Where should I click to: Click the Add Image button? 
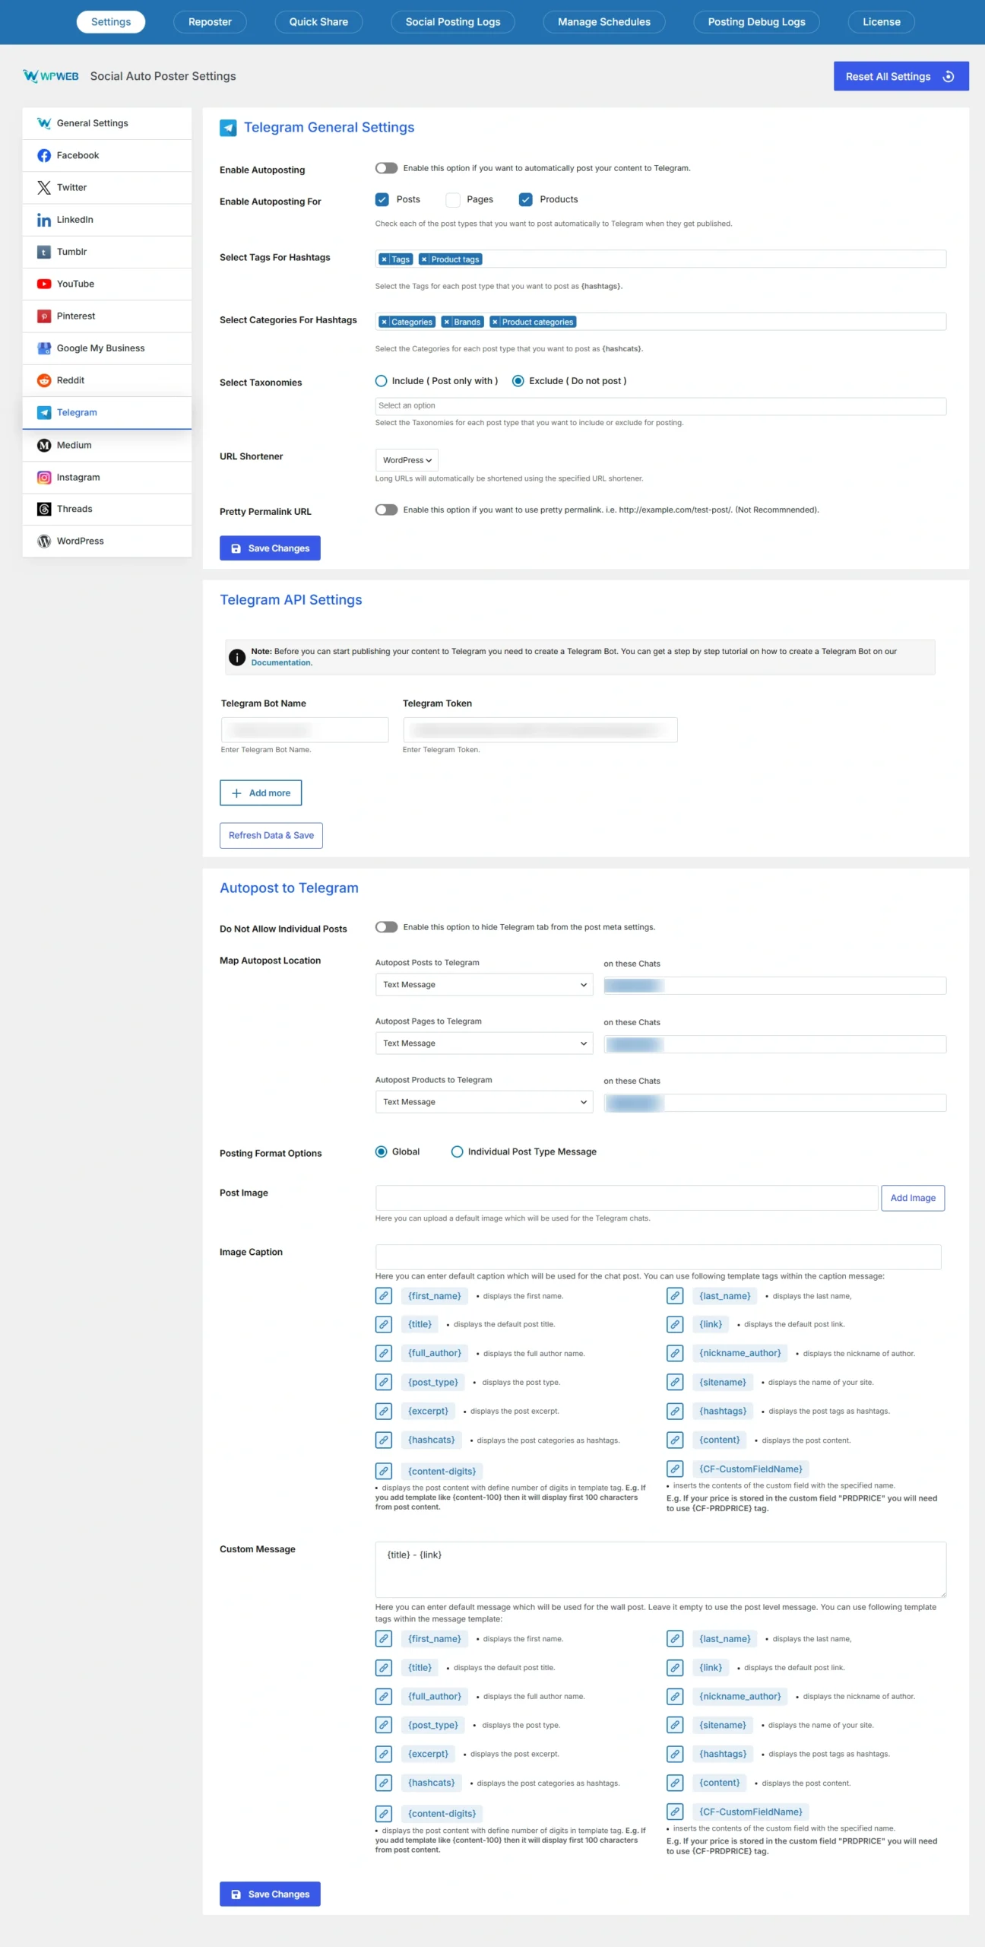(913, 1198)
